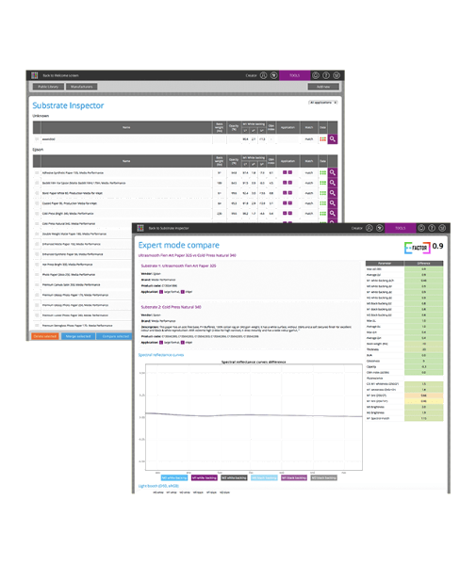Click the Light booth section heading
476x565 pixels.
[x=158, y=486]
